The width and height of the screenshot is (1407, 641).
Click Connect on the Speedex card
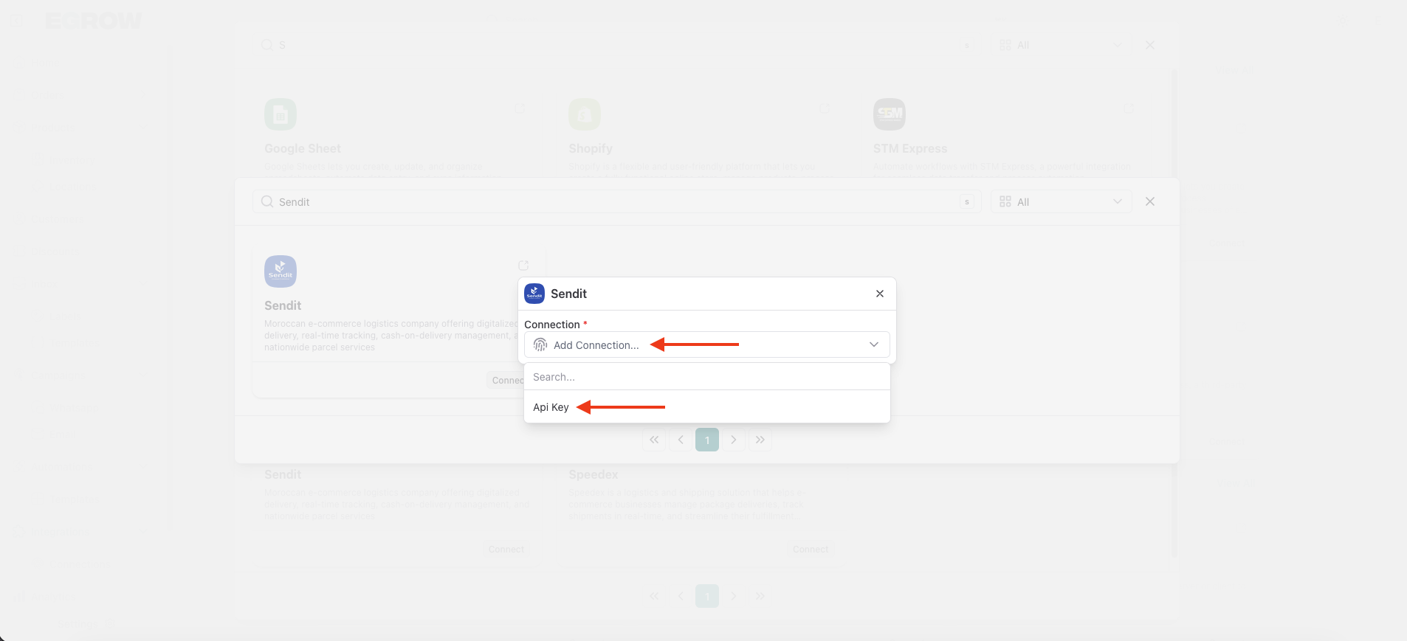pyautogui.click(x=811, y=550)
